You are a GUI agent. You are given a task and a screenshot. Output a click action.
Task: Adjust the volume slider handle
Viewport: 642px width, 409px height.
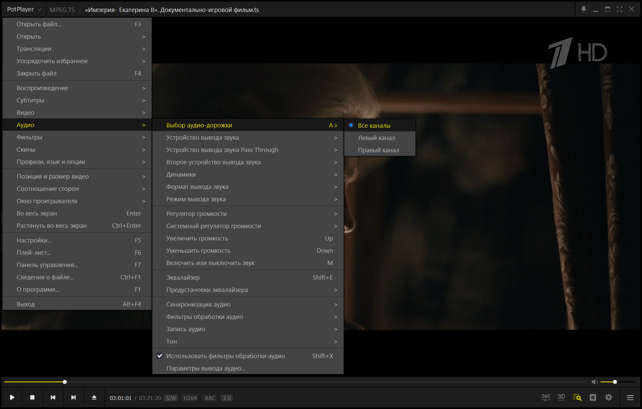pyautogui.click(x=615, y=382)
